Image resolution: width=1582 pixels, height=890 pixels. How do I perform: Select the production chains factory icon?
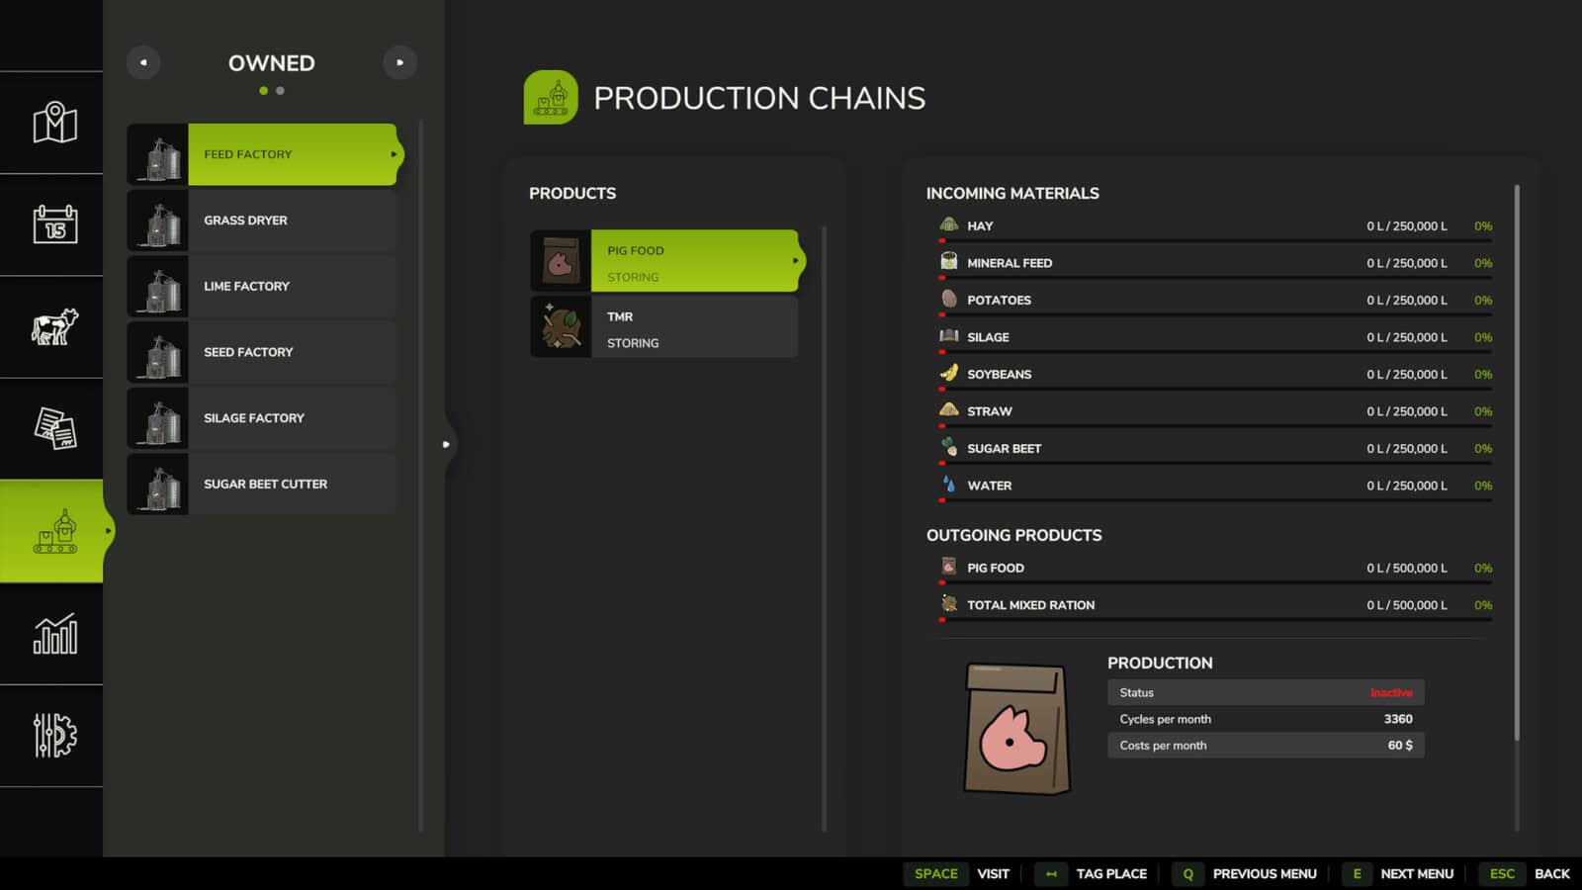pos(54,531)
